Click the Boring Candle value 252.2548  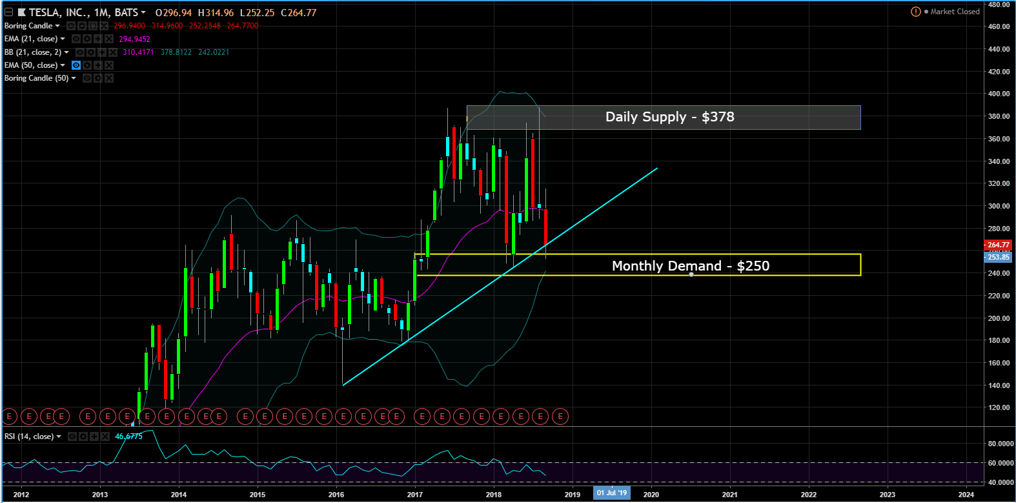[205, 26]
